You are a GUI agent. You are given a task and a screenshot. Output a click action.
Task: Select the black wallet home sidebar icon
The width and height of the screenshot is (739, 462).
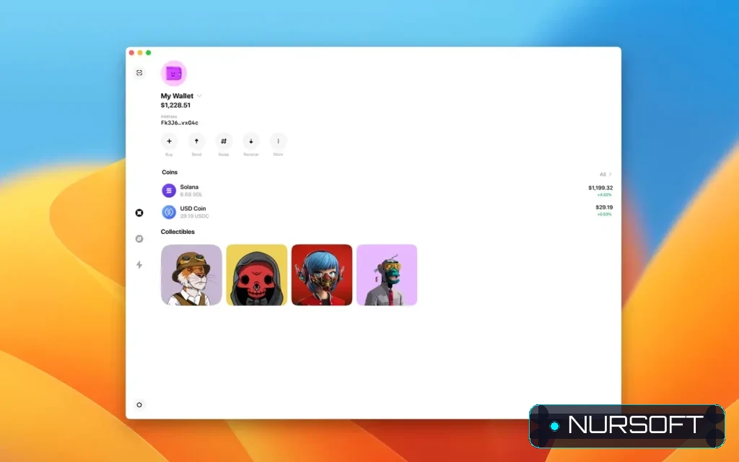[x=139, y=213]
